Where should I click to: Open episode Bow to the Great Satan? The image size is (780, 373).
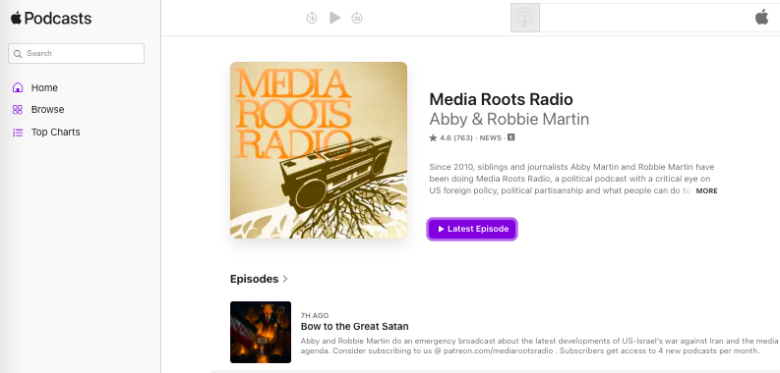coord(355,326)
